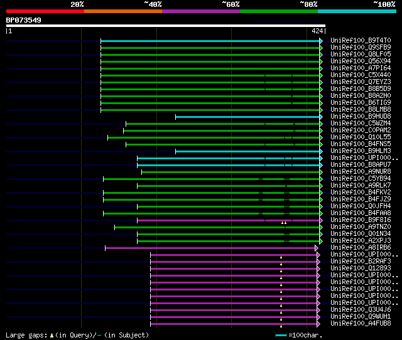Screen dimensions: 402x340
Task: Select the UniRef100_A9NUR8 row label
Action: [x=361, y=172]
